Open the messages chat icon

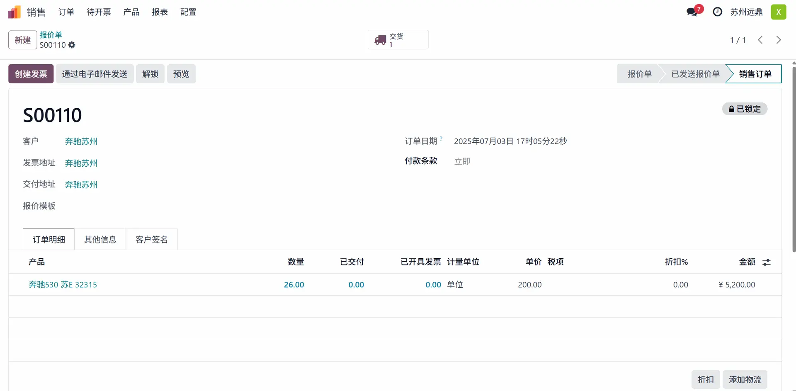tap(692, 12)
